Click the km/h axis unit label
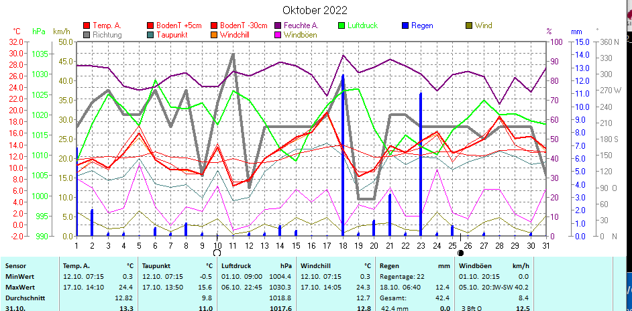This screenshot has height=311, width=632. pos(62,32)
